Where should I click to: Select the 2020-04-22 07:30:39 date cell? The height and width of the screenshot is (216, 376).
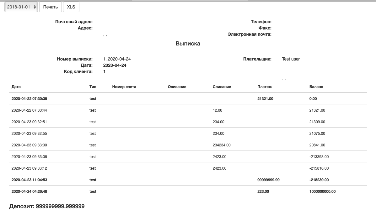[x=29, y=99]
